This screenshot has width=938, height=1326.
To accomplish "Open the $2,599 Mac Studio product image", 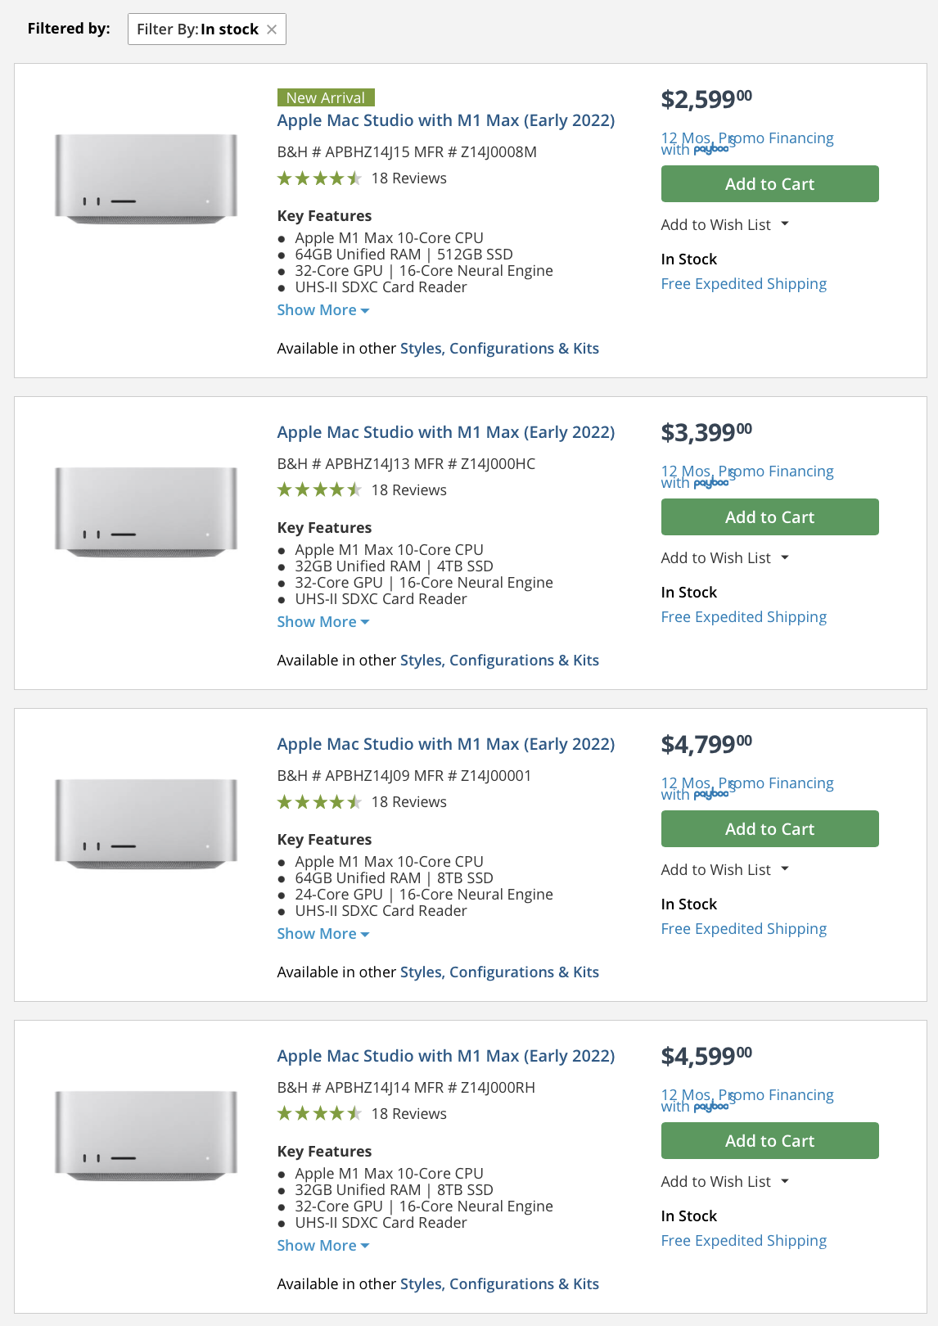I will [x=146, y=179].
